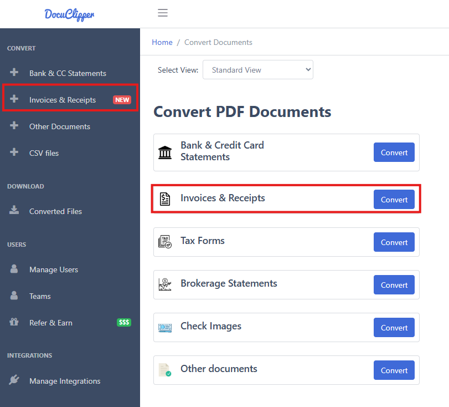Image resolution: width=449 pixels, height=407 pixels.
Task: Click the Tax Forms icon
Action: [165, 242]
